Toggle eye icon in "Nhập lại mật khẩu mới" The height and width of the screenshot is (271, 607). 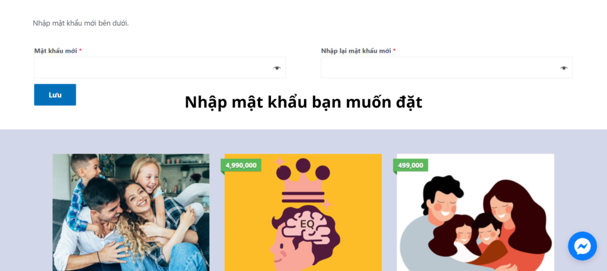pos(563,68)
